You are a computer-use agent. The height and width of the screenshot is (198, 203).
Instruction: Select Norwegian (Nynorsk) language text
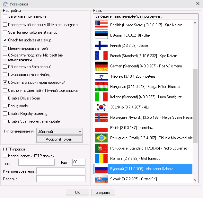click(x=151, y=117)
